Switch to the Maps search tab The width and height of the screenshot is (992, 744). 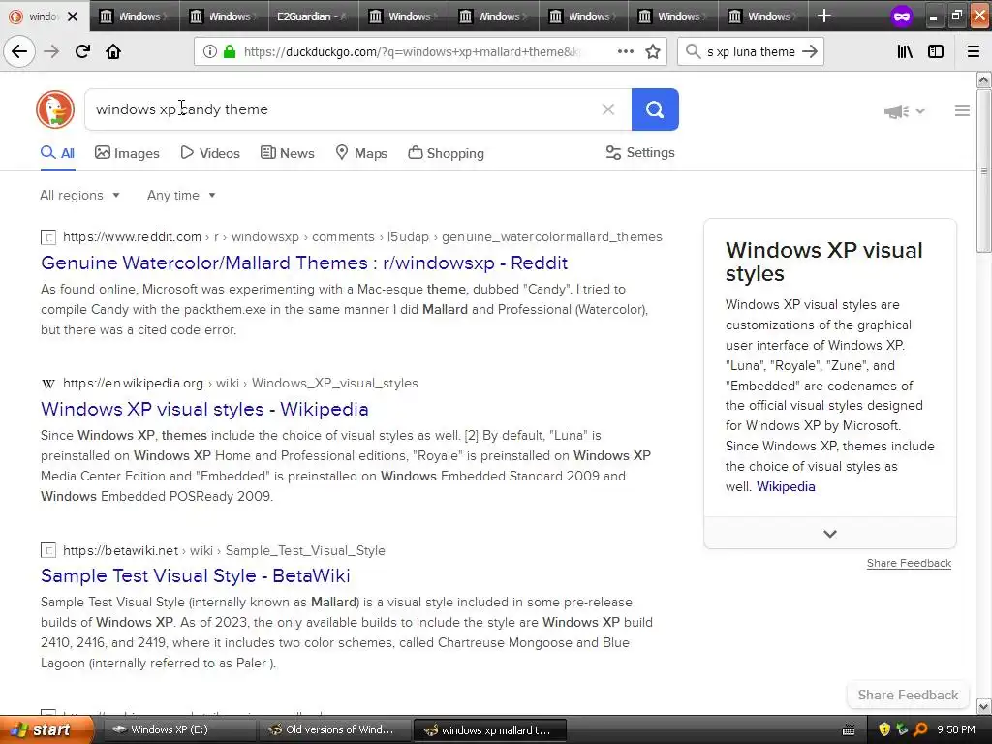(361, 153)
